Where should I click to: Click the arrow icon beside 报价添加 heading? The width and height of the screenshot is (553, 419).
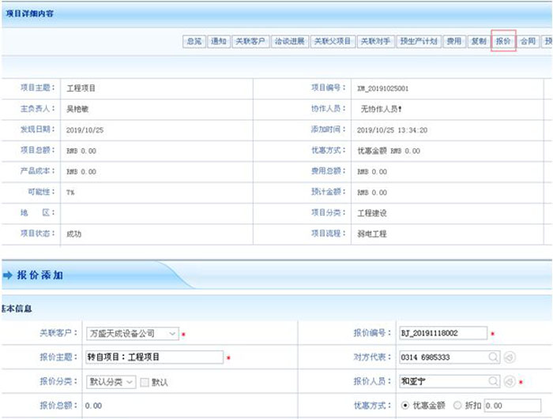(8, 275)
